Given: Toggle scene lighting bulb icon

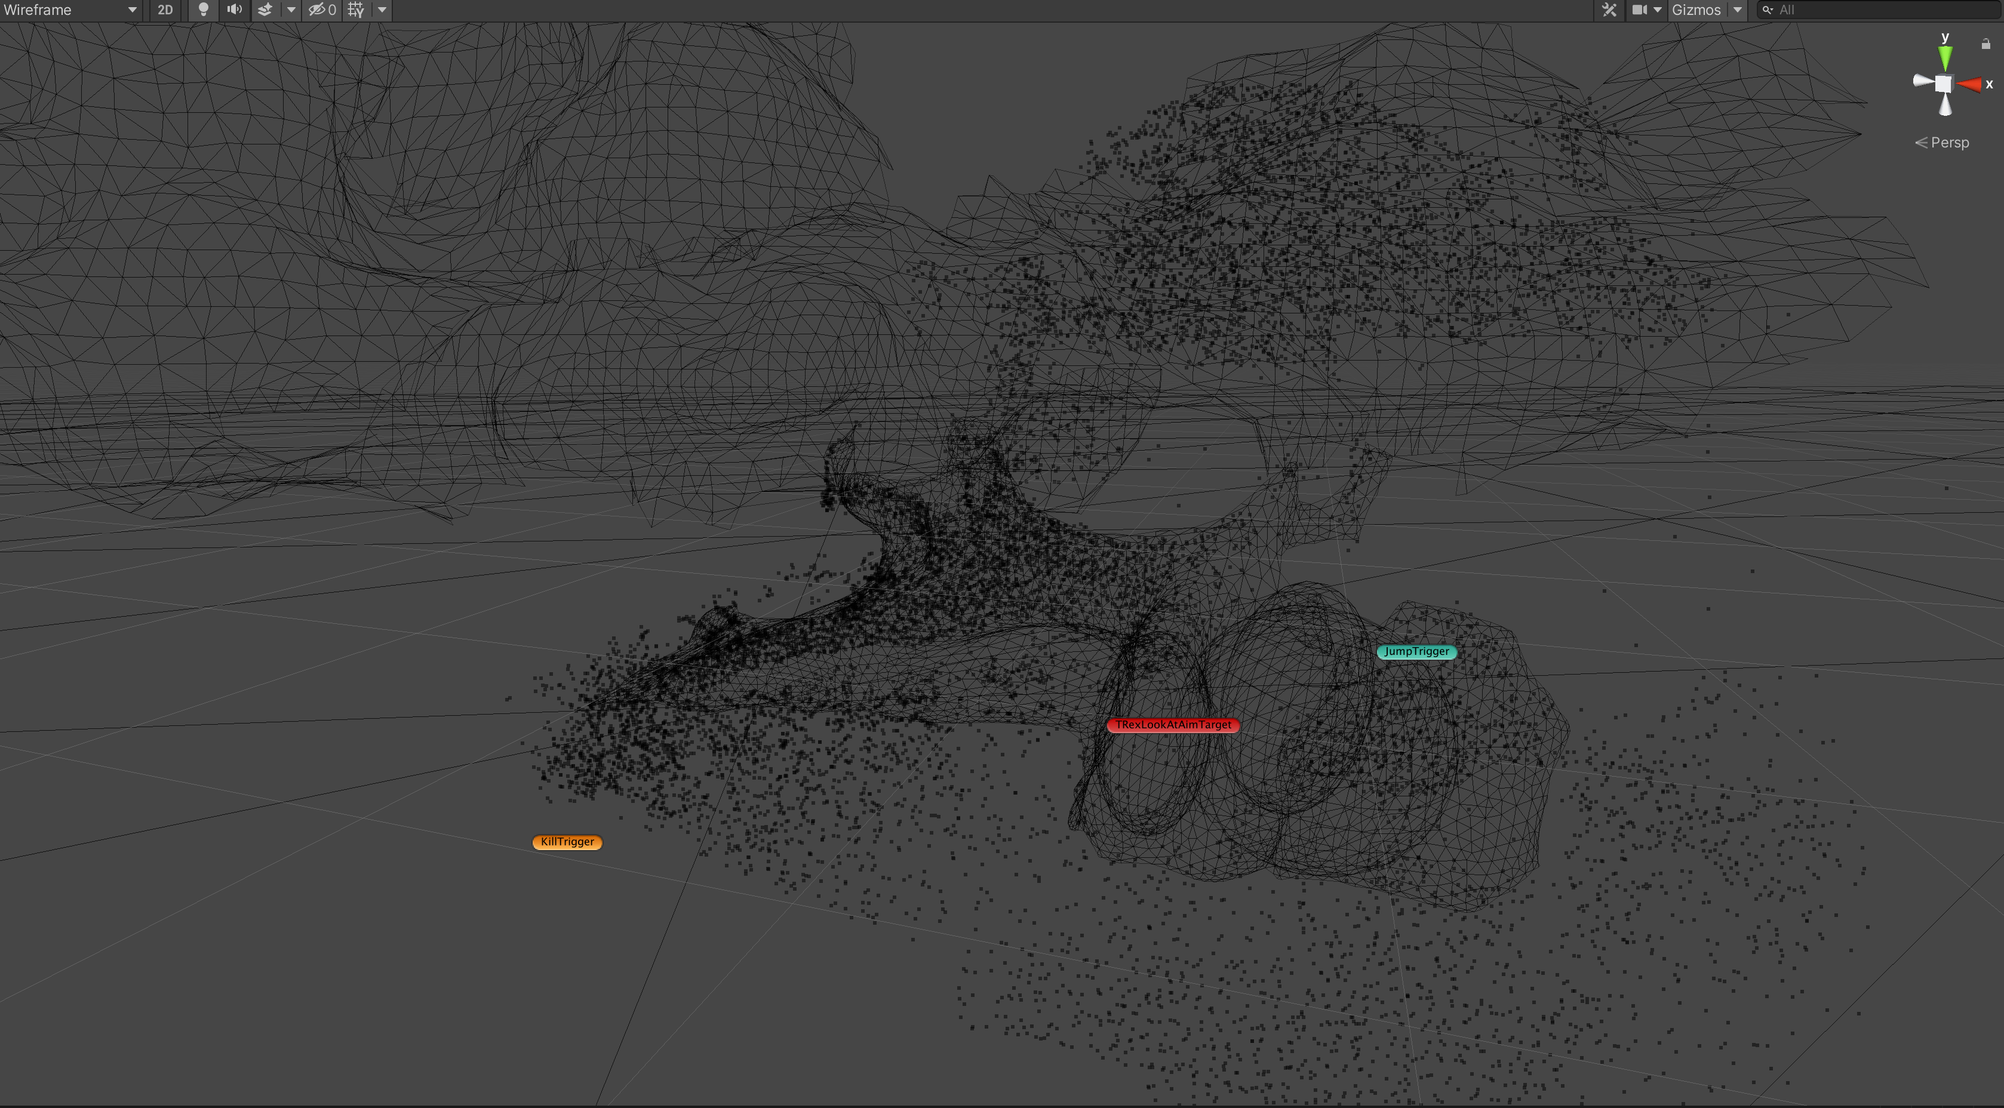Looking at the screenshot, I should coord(203,10).
